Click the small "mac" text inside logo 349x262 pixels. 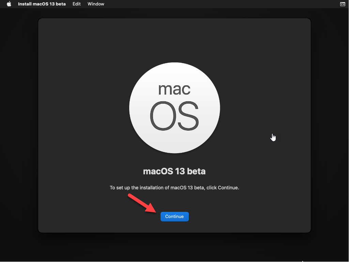[174, 89]
